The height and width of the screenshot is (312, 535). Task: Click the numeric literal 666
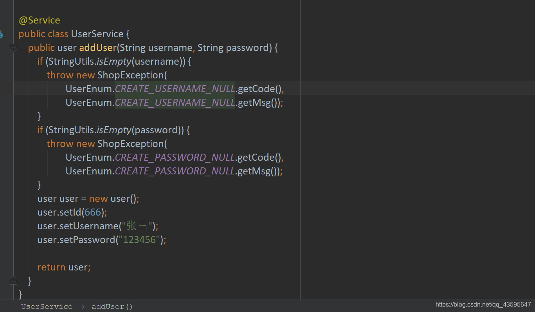click(x=93, y=212)
